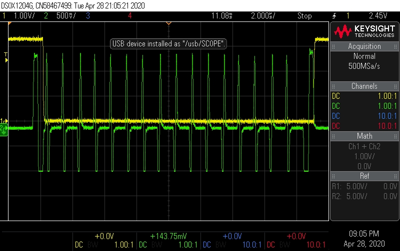Click the trigger rising-edge slope icon
The width and height of the screenshot is (400, 251).
[334, 16]
